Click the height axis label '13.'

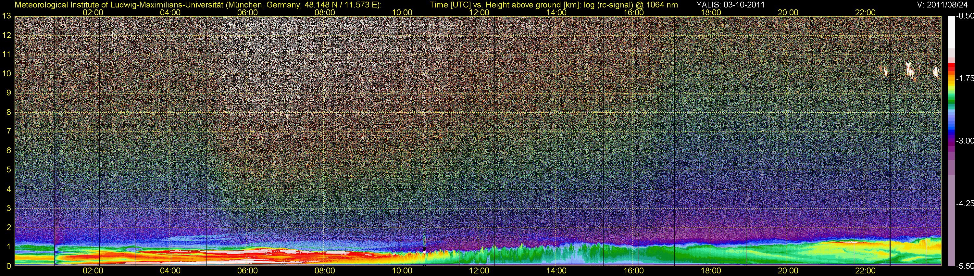click(7, 16)
